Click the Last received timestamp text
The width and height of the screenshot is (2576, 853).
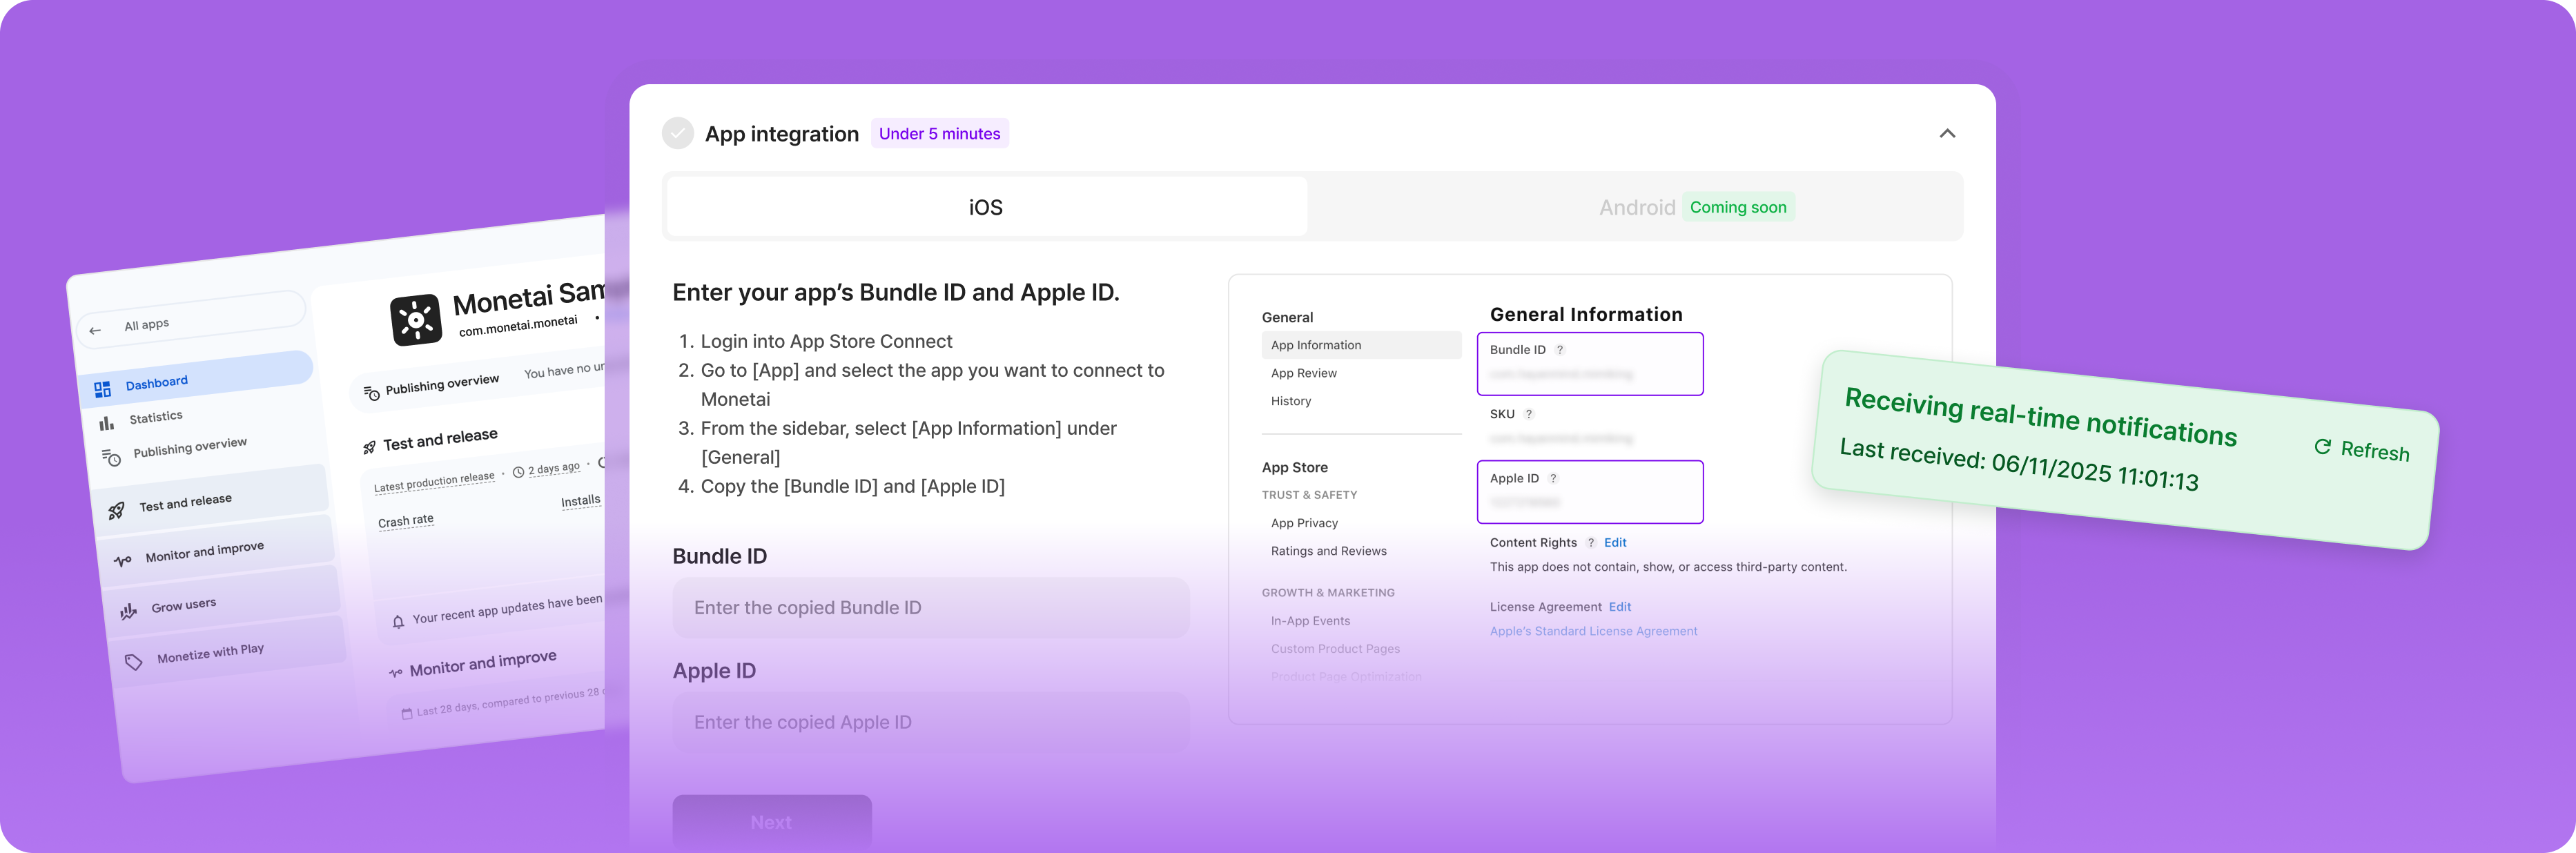[2019, 465]
